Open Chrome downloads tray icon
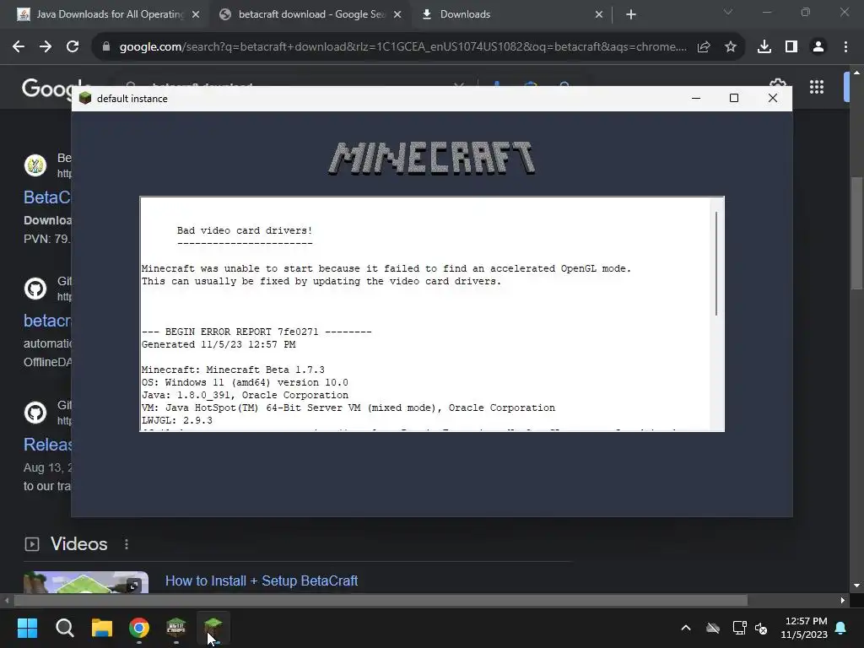This screenshot has height=648, width=864. 764,47
